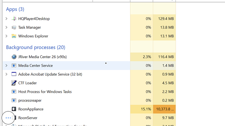Click the RoonAppliance icon
This screenshot has height=126, width=225.
tap(14, 109)
